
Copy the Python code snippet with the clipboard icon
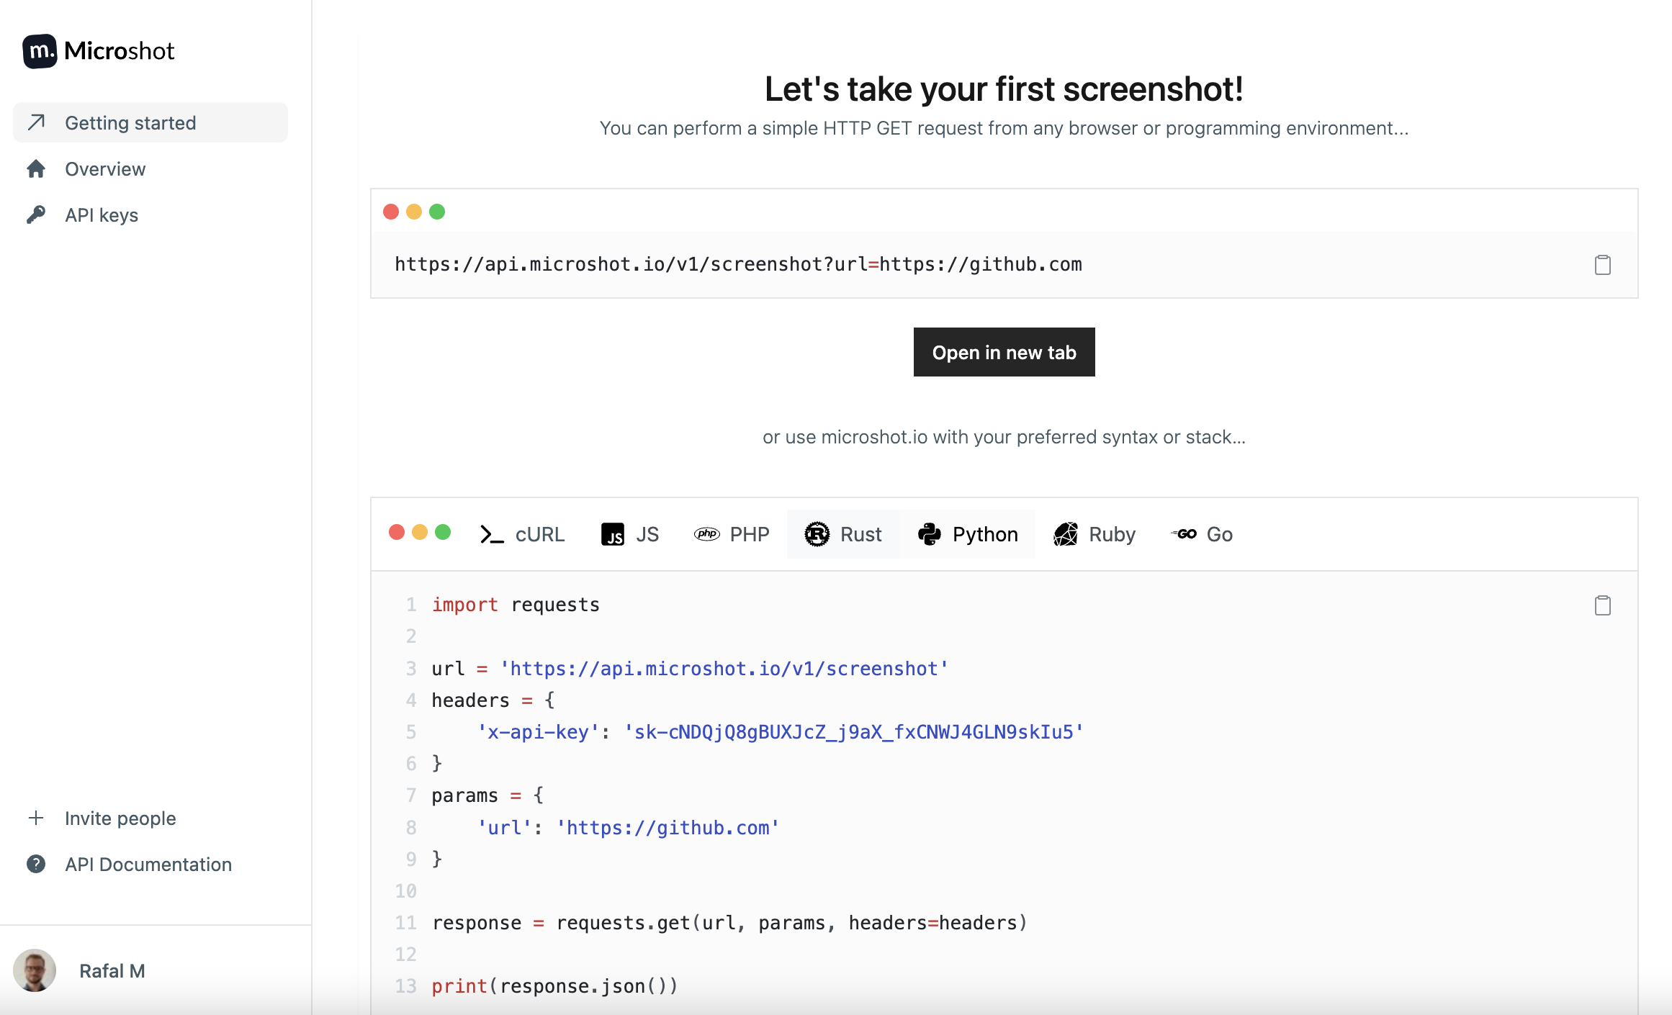(x=1603, y=605)
